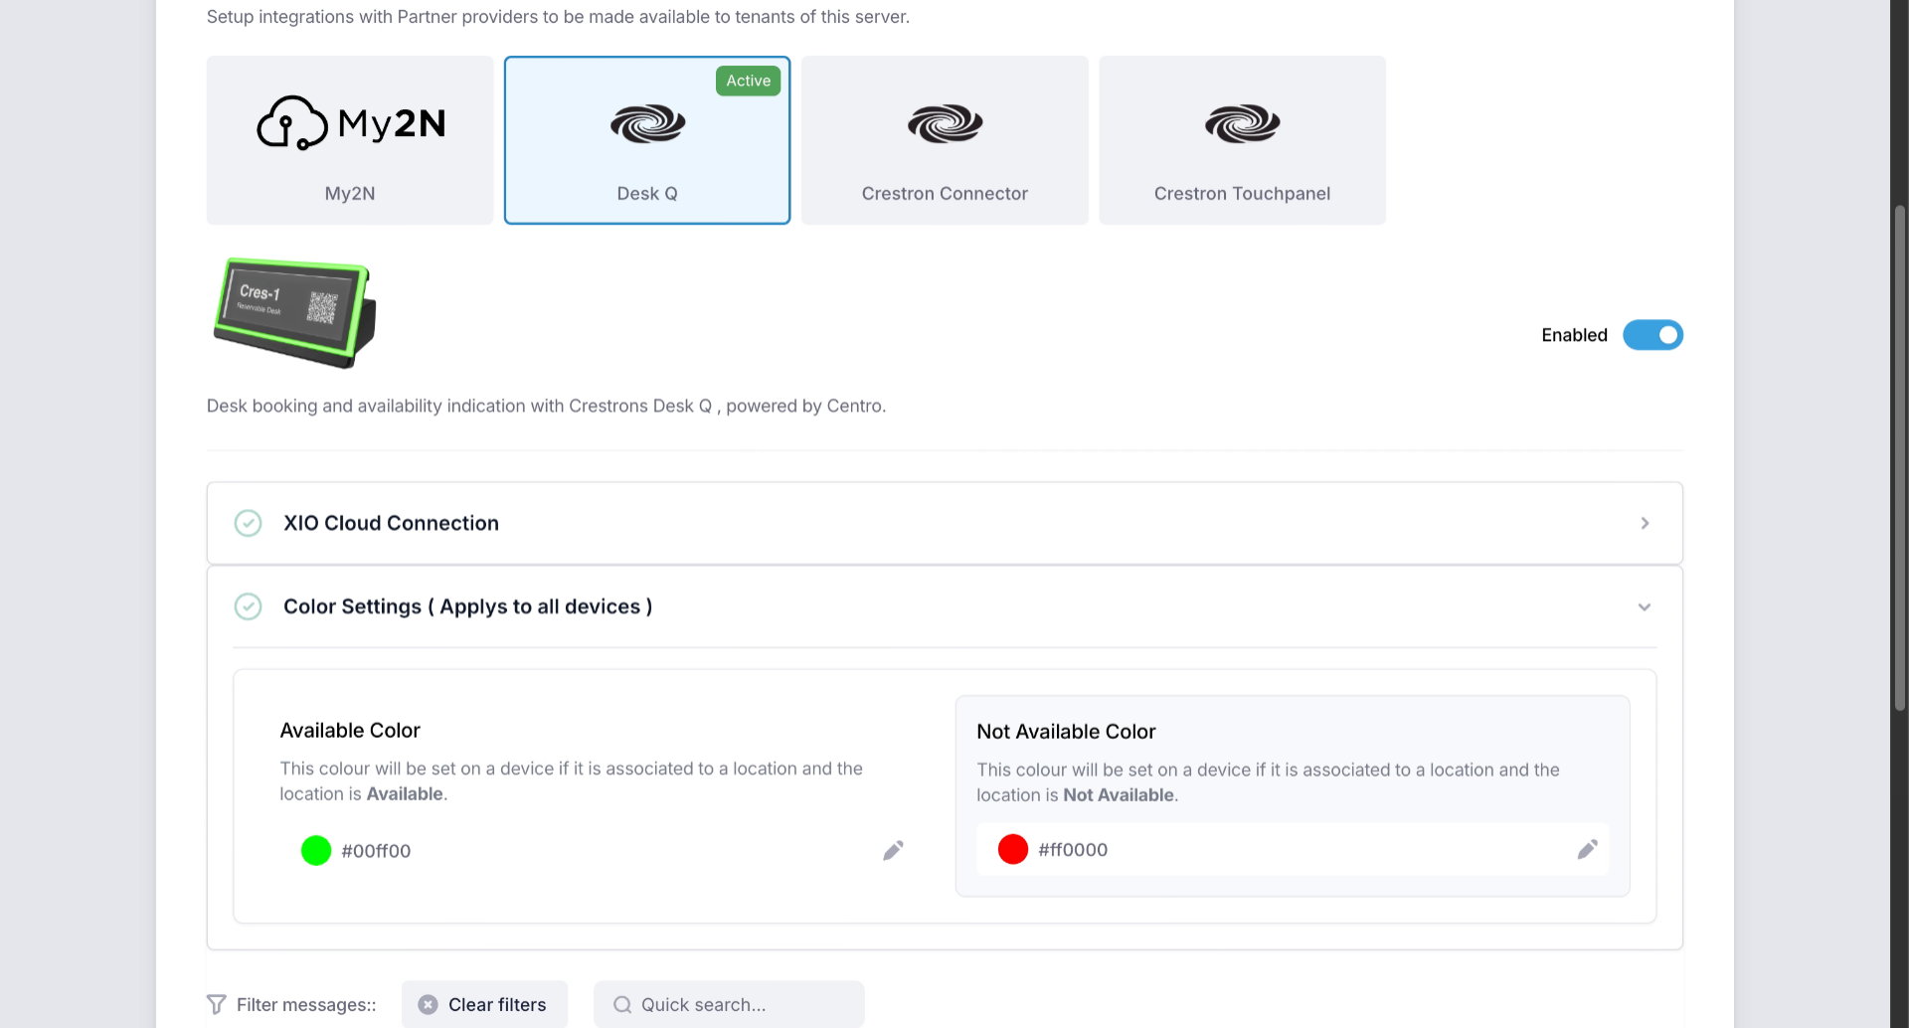Select the Crestron Touchpanel card label

tap(1242, 194)
